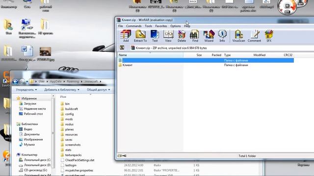The width and height of the screenshot is (314, 176).
Task: Open the File menu in WinRAR
Action: pyautogui.click(x=120, y=26)
